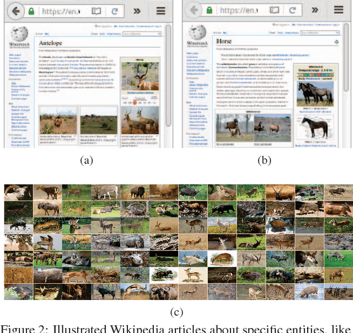Click Log in link on Horse page
Image resolution: width=353 pixels, height=333 pixels.
point(336,25)
